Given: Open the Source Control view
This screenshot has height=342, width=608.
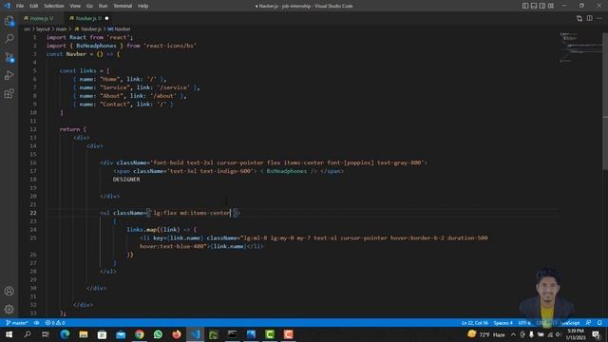Looking at the screenshot, I should tap(9, 57).
